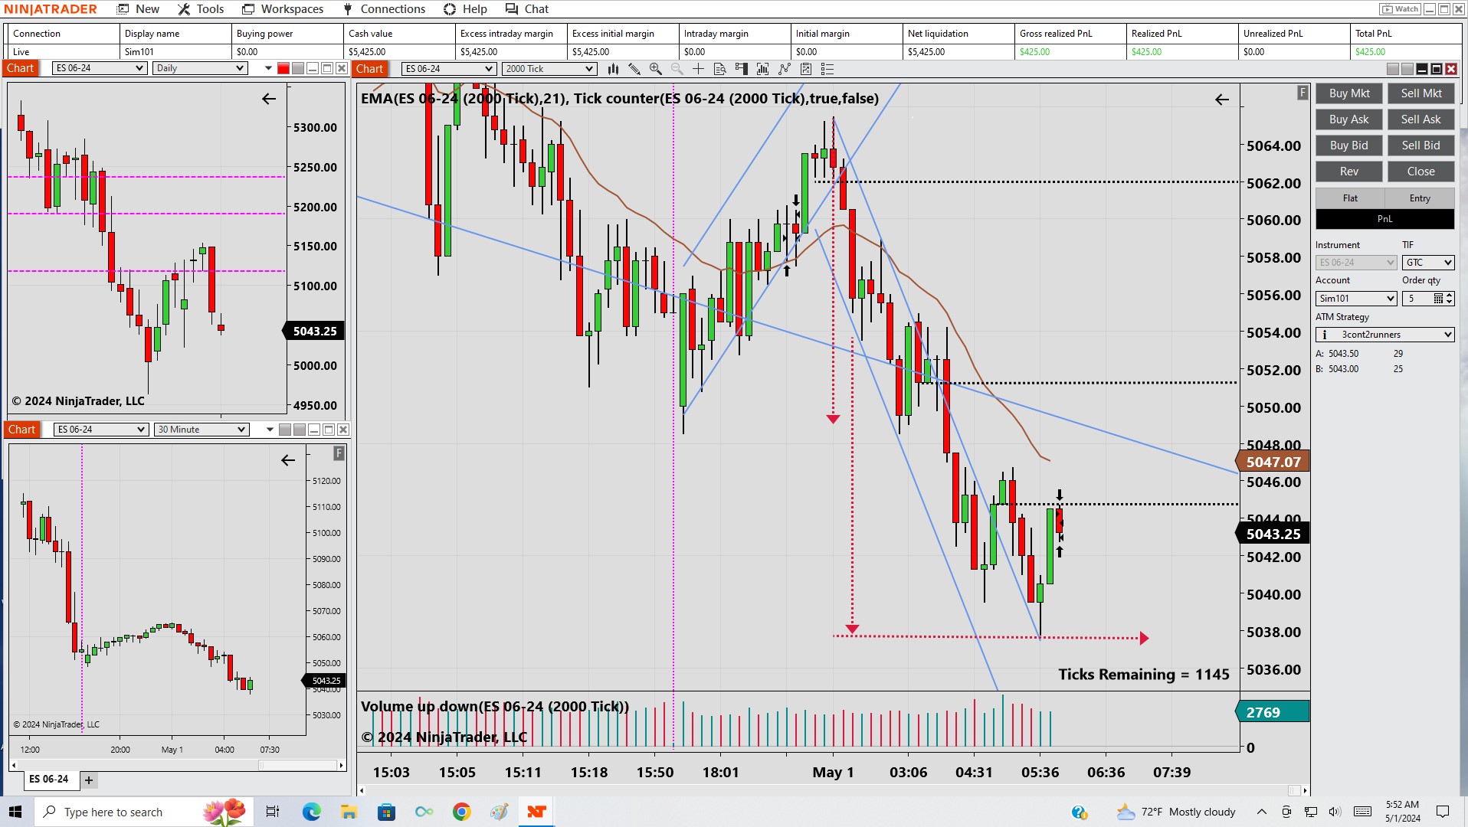1468x827 pixels.
Task: Select the crosshair cursor tool
Action: coord(699,69)
